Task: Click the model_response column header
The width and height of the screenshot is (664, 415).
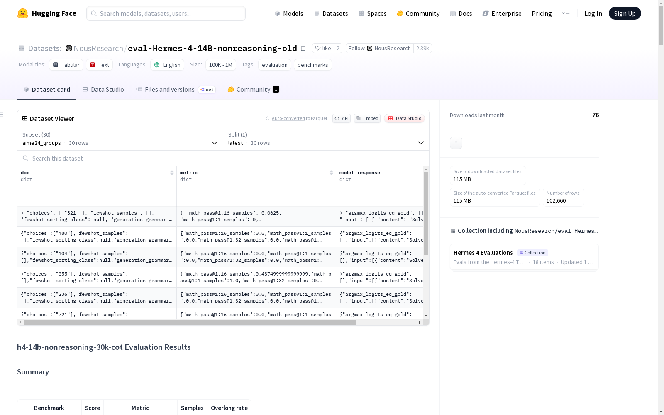Action: pyautogui.click(x=380, y=186)
